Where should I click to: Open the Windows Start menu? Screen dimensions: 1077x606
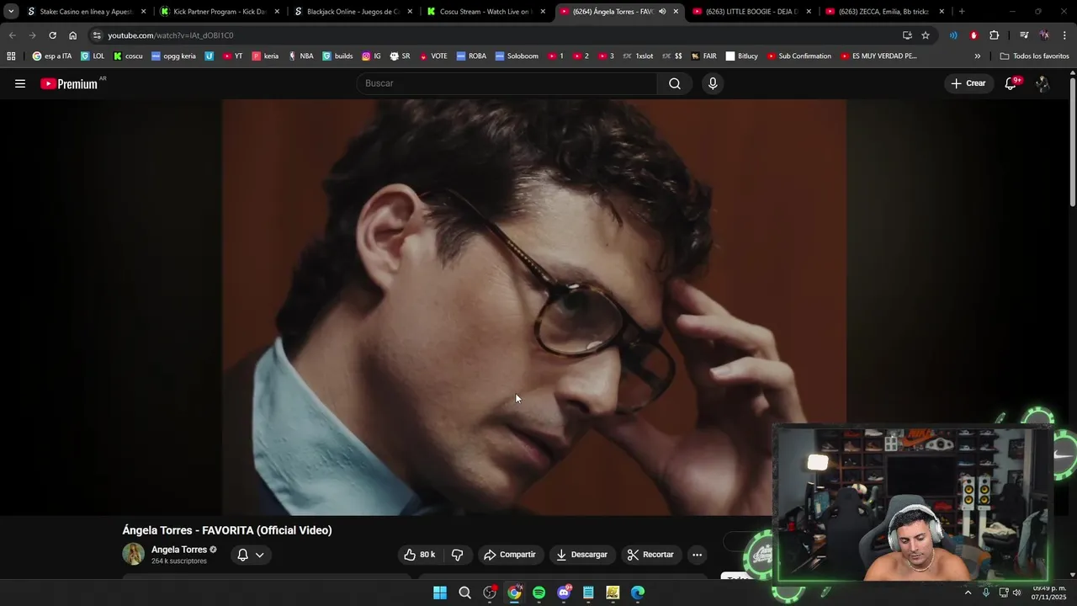[440, 593]
